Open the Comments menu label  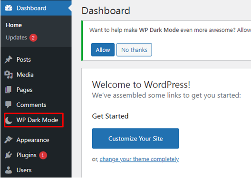[31, 105]
